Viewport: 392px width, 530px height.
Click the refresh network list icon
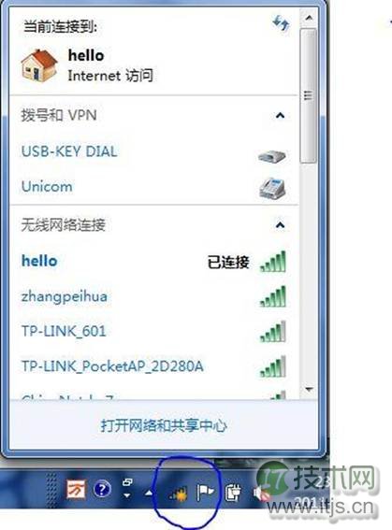[281, 23]
